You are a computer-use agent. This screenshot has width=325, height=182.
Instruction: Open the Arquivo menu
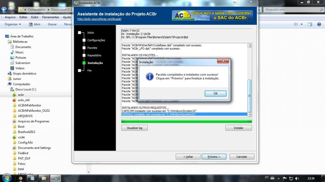tap(10, 17)
